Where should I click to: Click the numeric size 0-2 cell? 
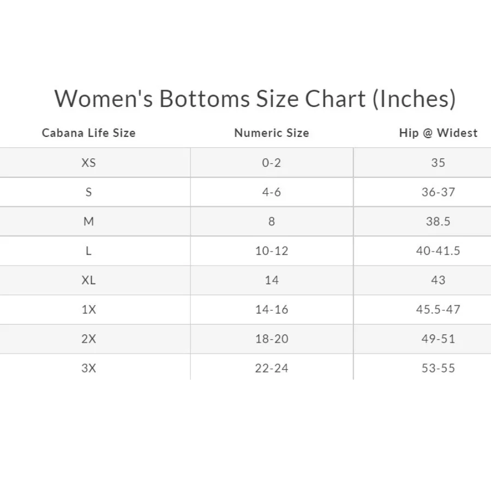pyautogui.click(x=272, y=163)
